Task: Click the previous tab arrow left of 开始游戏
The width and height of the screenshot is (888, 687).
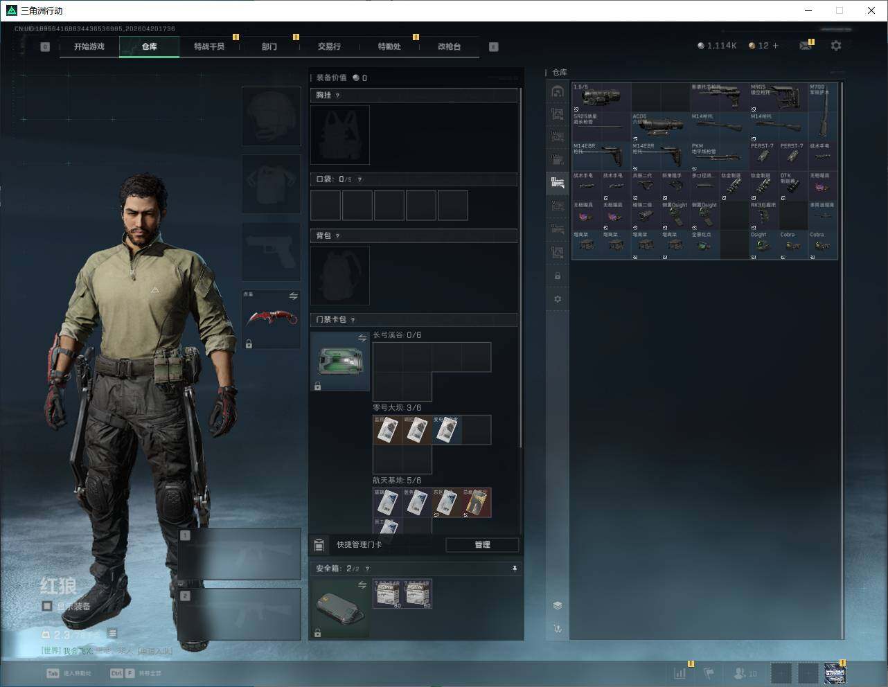Action: point(45,47)
